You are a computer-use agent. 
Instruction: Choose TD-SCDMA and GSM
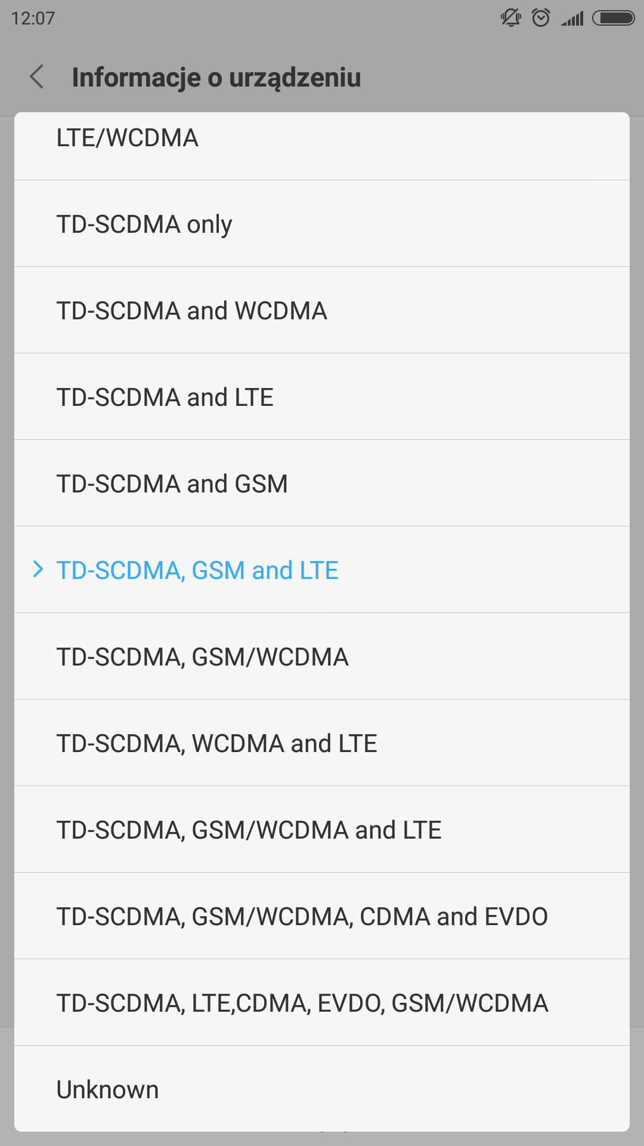click(172, 484)
